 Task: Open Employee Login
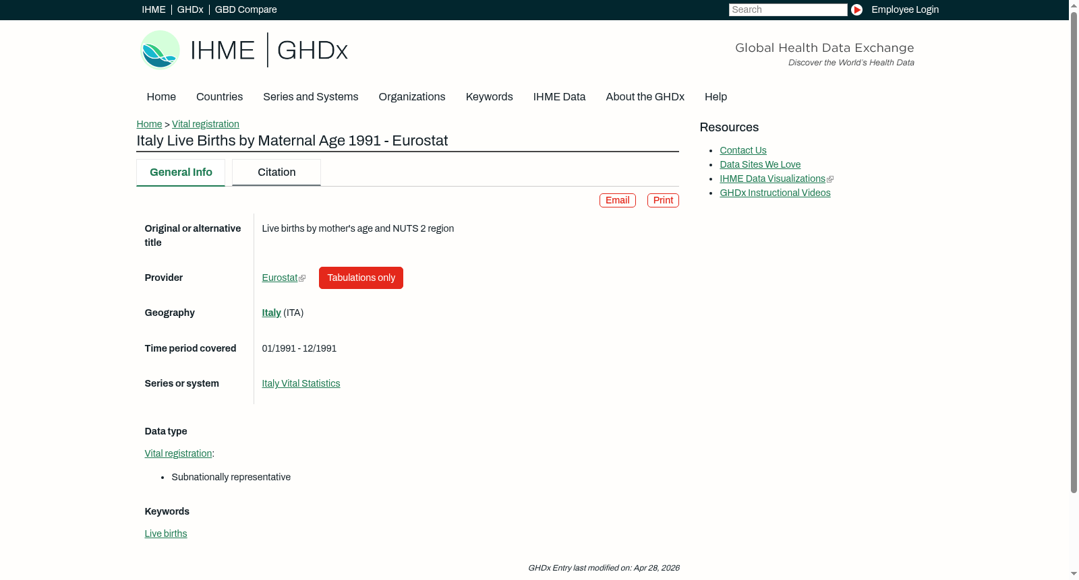coord(905,9)
